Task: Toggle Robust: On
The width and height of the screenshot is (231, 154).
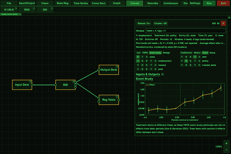Action: (x=144, y=24)
